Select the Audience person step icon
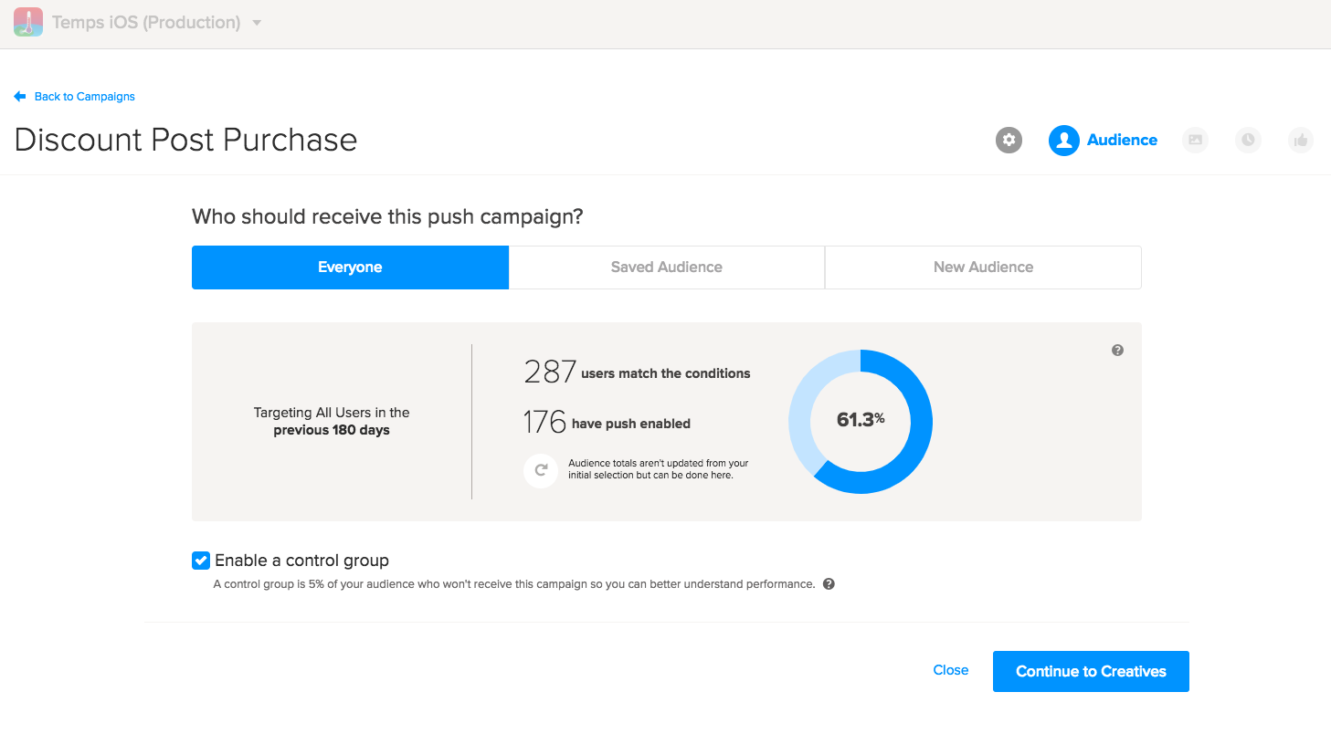This screenshot has width=1331, height=734. pos(1063,140)
